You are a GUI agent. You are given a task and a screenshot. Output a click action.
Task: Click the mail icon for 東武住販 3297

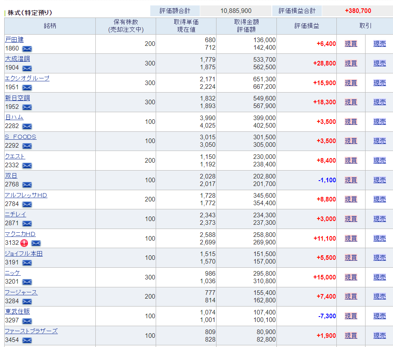click(x=27, y=321)
